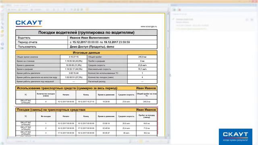
Task: Click the 'Пробег за поездку (смену)' column header
Action: 147,116
